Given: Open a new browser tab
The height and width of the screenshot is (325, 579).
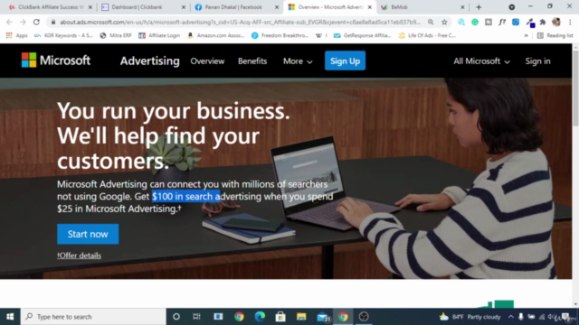Looking at the screenshot, I should 479,7.
